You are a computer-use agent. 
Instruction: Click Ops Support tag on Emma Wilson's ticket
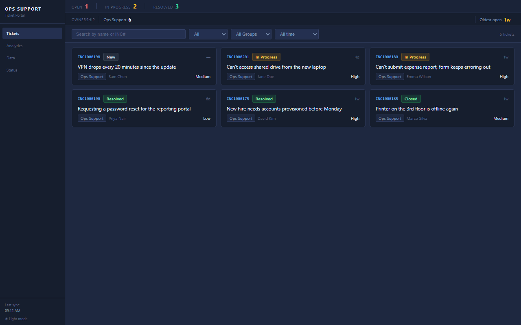point(390,77)
